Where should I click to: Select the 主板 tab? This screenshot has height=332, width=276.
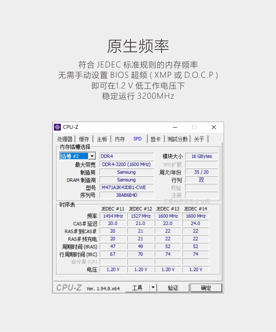point(102,139)
